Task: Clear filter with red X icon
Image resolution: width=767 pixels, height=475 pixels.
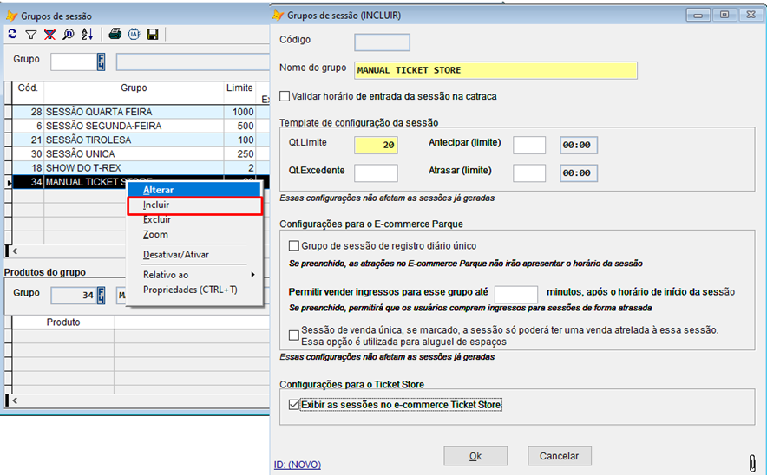Action: click(49, 35)
